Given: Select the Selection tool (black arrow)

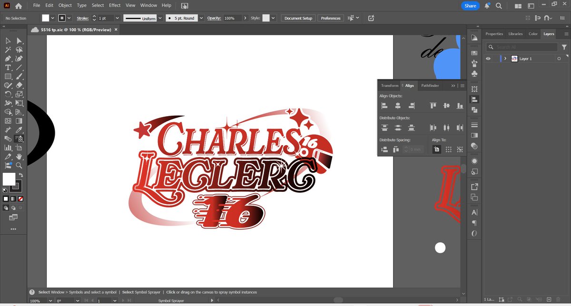Looking at the screenshot, I should [8, 41].
